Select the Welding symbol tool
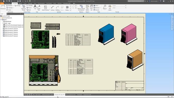174x98 pixels. [57, 8]
